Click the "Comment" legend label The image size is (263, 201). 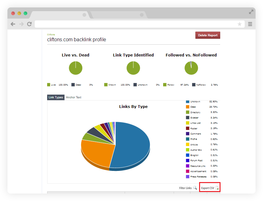tap(196, 134)
